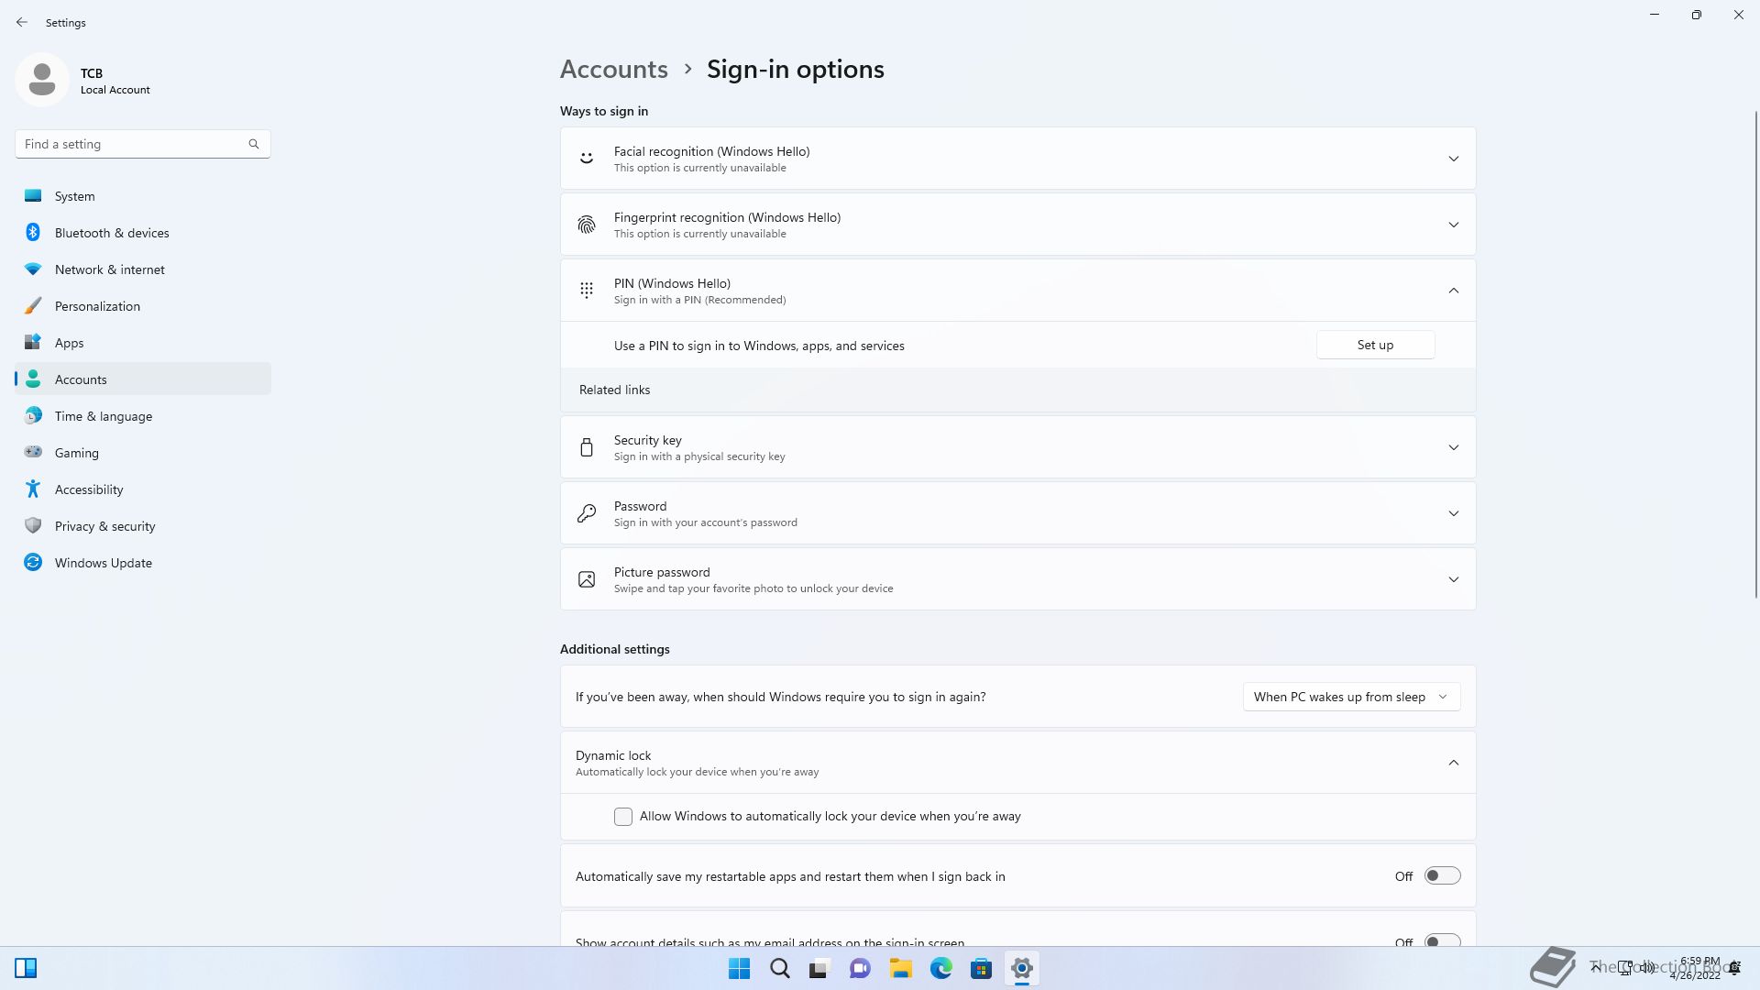The image size is (1760, 990).
Task: Open Bluetooth & devices category
Action: tap(143, 233)
